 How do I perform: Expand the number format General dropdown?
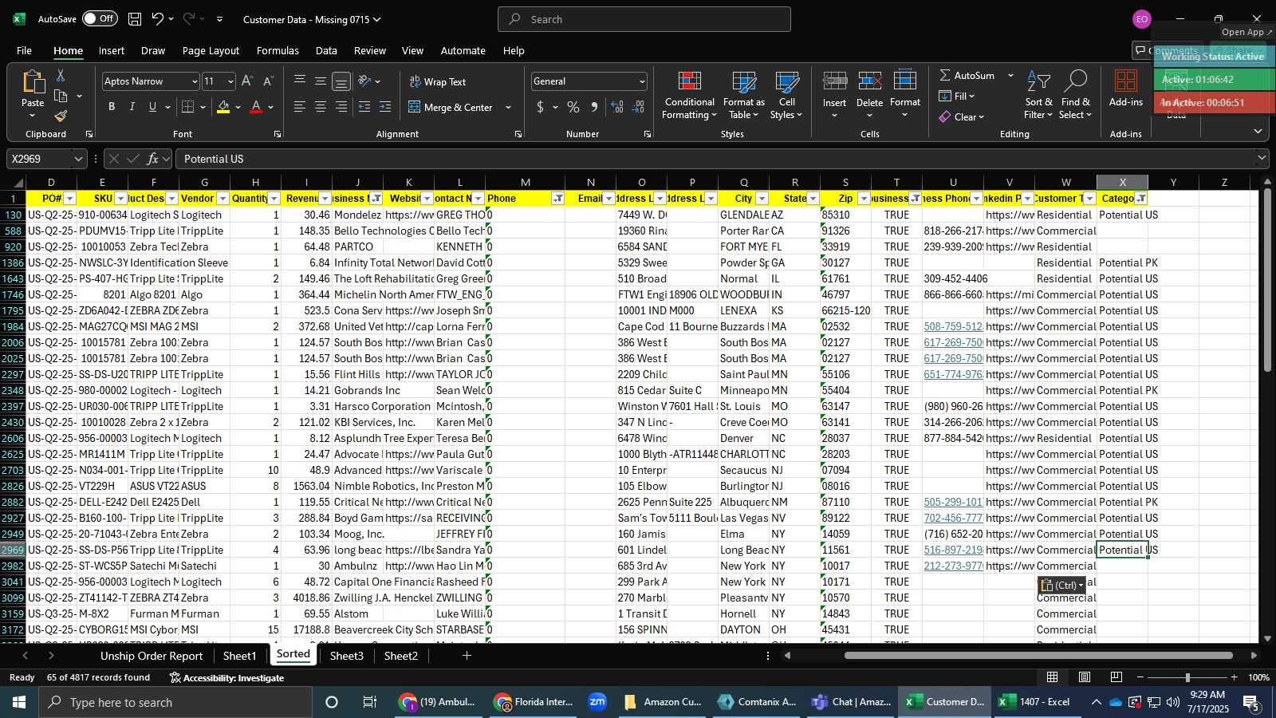click(641, 81)
